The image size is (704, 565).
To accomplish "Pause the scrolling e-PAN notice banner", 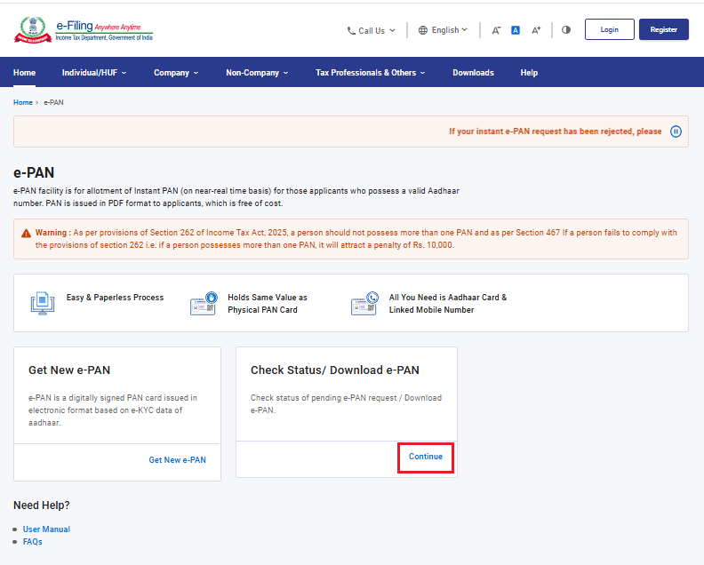I will pos(676,131).
